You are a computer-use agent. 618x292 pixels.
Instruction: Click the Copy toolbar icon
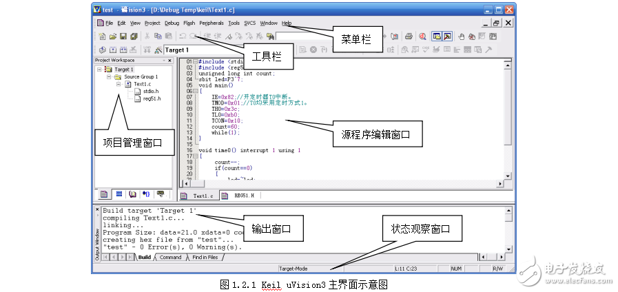[x=158, y=36]
